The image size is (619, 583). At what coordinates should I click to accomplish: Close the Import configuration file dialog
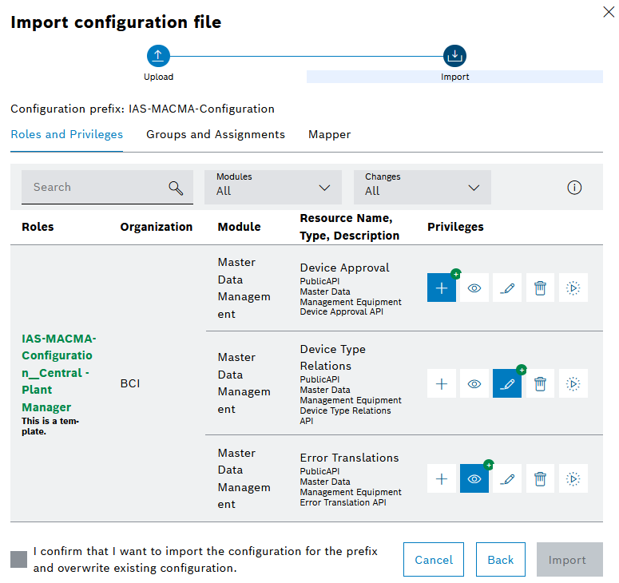606,11
